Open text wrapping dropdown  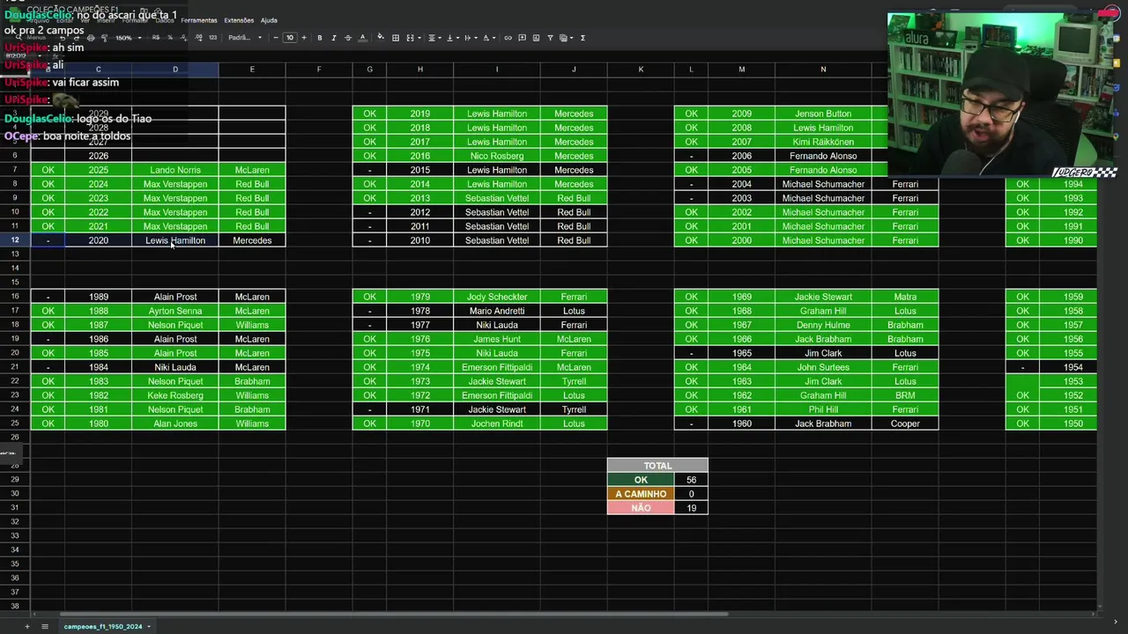pos(470,38)
